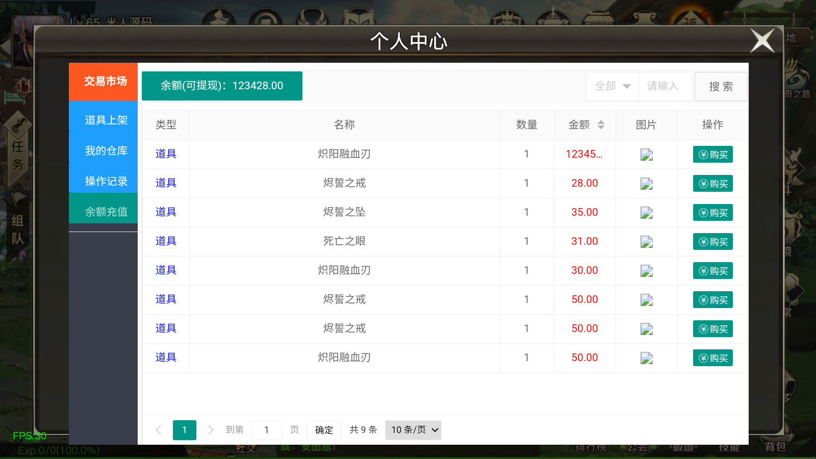
Task: Open the image of 死亡之眼 row
Action: coord(647,242)
